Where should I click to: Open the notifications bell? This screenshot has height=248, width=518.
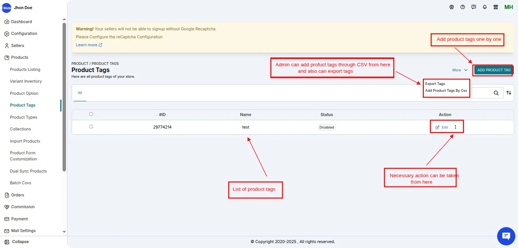point(485,7)
